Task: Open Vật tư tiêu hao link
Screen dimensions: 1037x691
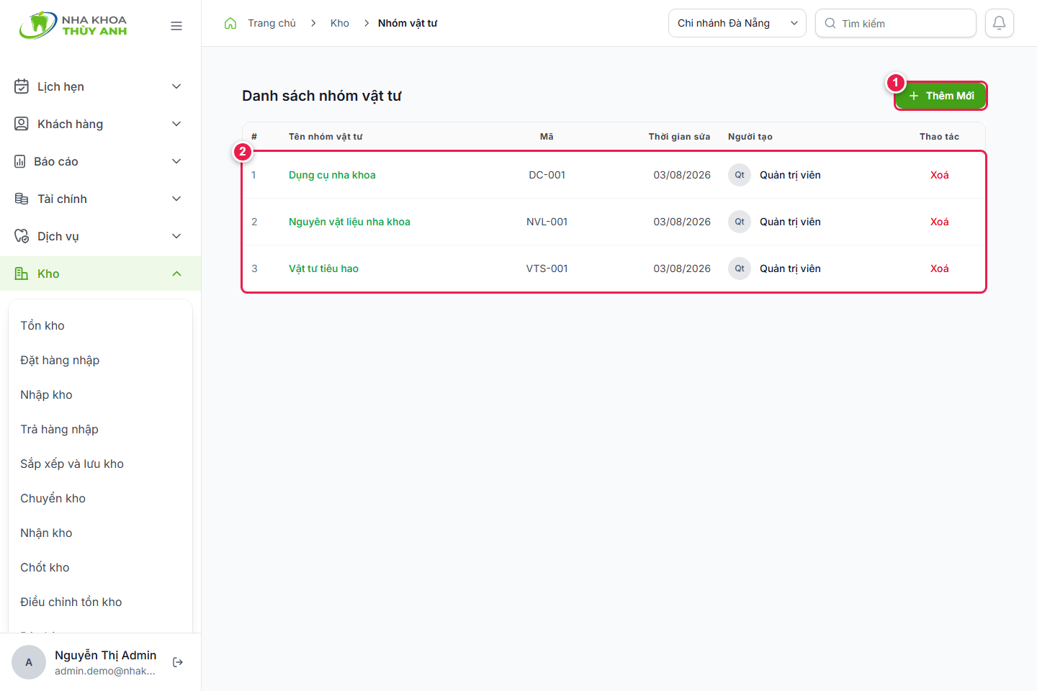Action: click(x=323, y=268)
